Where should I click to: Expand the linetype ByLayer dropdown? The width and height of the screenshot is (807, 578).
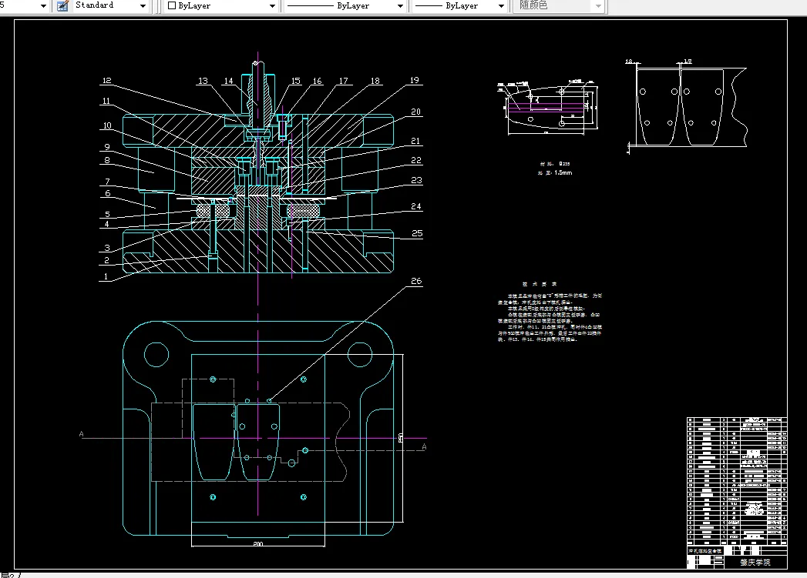coord(400,5)
